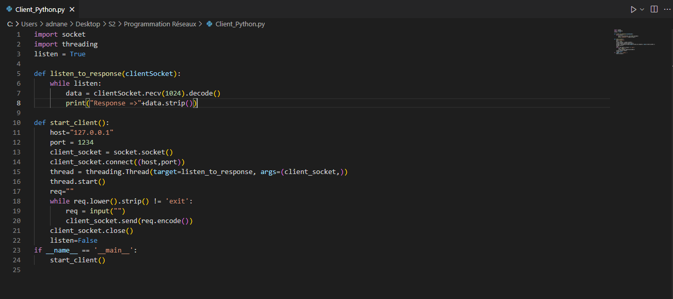Click C: at the start of the breadcrumb
The image size is (673, 299).
pyautogui.click(x=9, y=24)
